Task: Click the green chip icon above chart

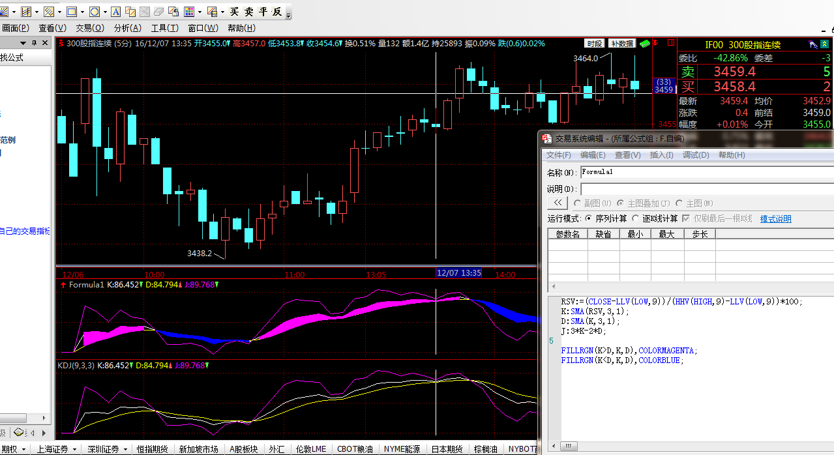Action: (x=645, y=44)
